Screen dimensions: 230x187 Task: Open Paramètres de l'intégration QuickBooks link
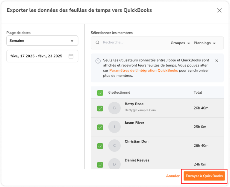pyautogui.click(x=143, y=71)
